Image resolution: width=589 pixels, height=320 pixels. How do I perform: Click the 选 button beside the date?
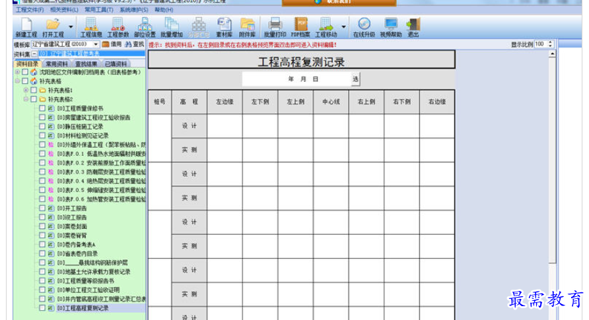pos(355,79)
